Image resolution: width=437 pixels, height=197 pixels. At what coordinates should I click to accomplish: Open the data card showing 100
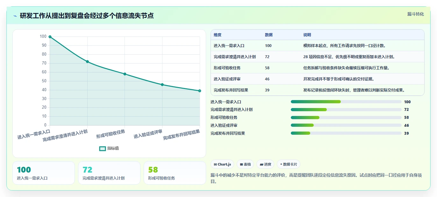click(x=44, y=173)
